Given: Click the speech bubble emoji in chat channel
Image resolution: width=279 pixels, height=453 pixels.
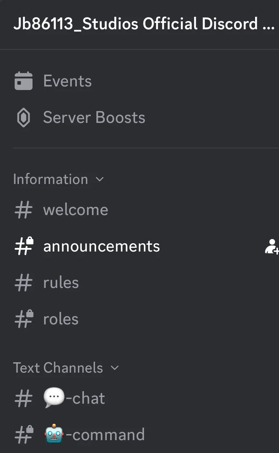Looking at the screenshot, I should point(54,398).
